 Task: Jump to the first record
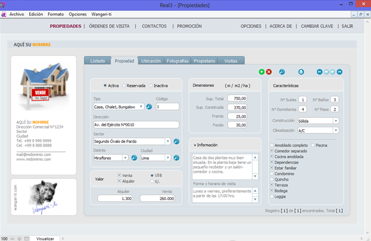[x=319, y=72]
